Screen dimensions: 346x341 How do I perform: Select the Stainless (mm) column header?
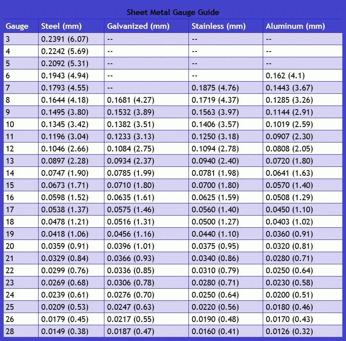coord(220,26)
